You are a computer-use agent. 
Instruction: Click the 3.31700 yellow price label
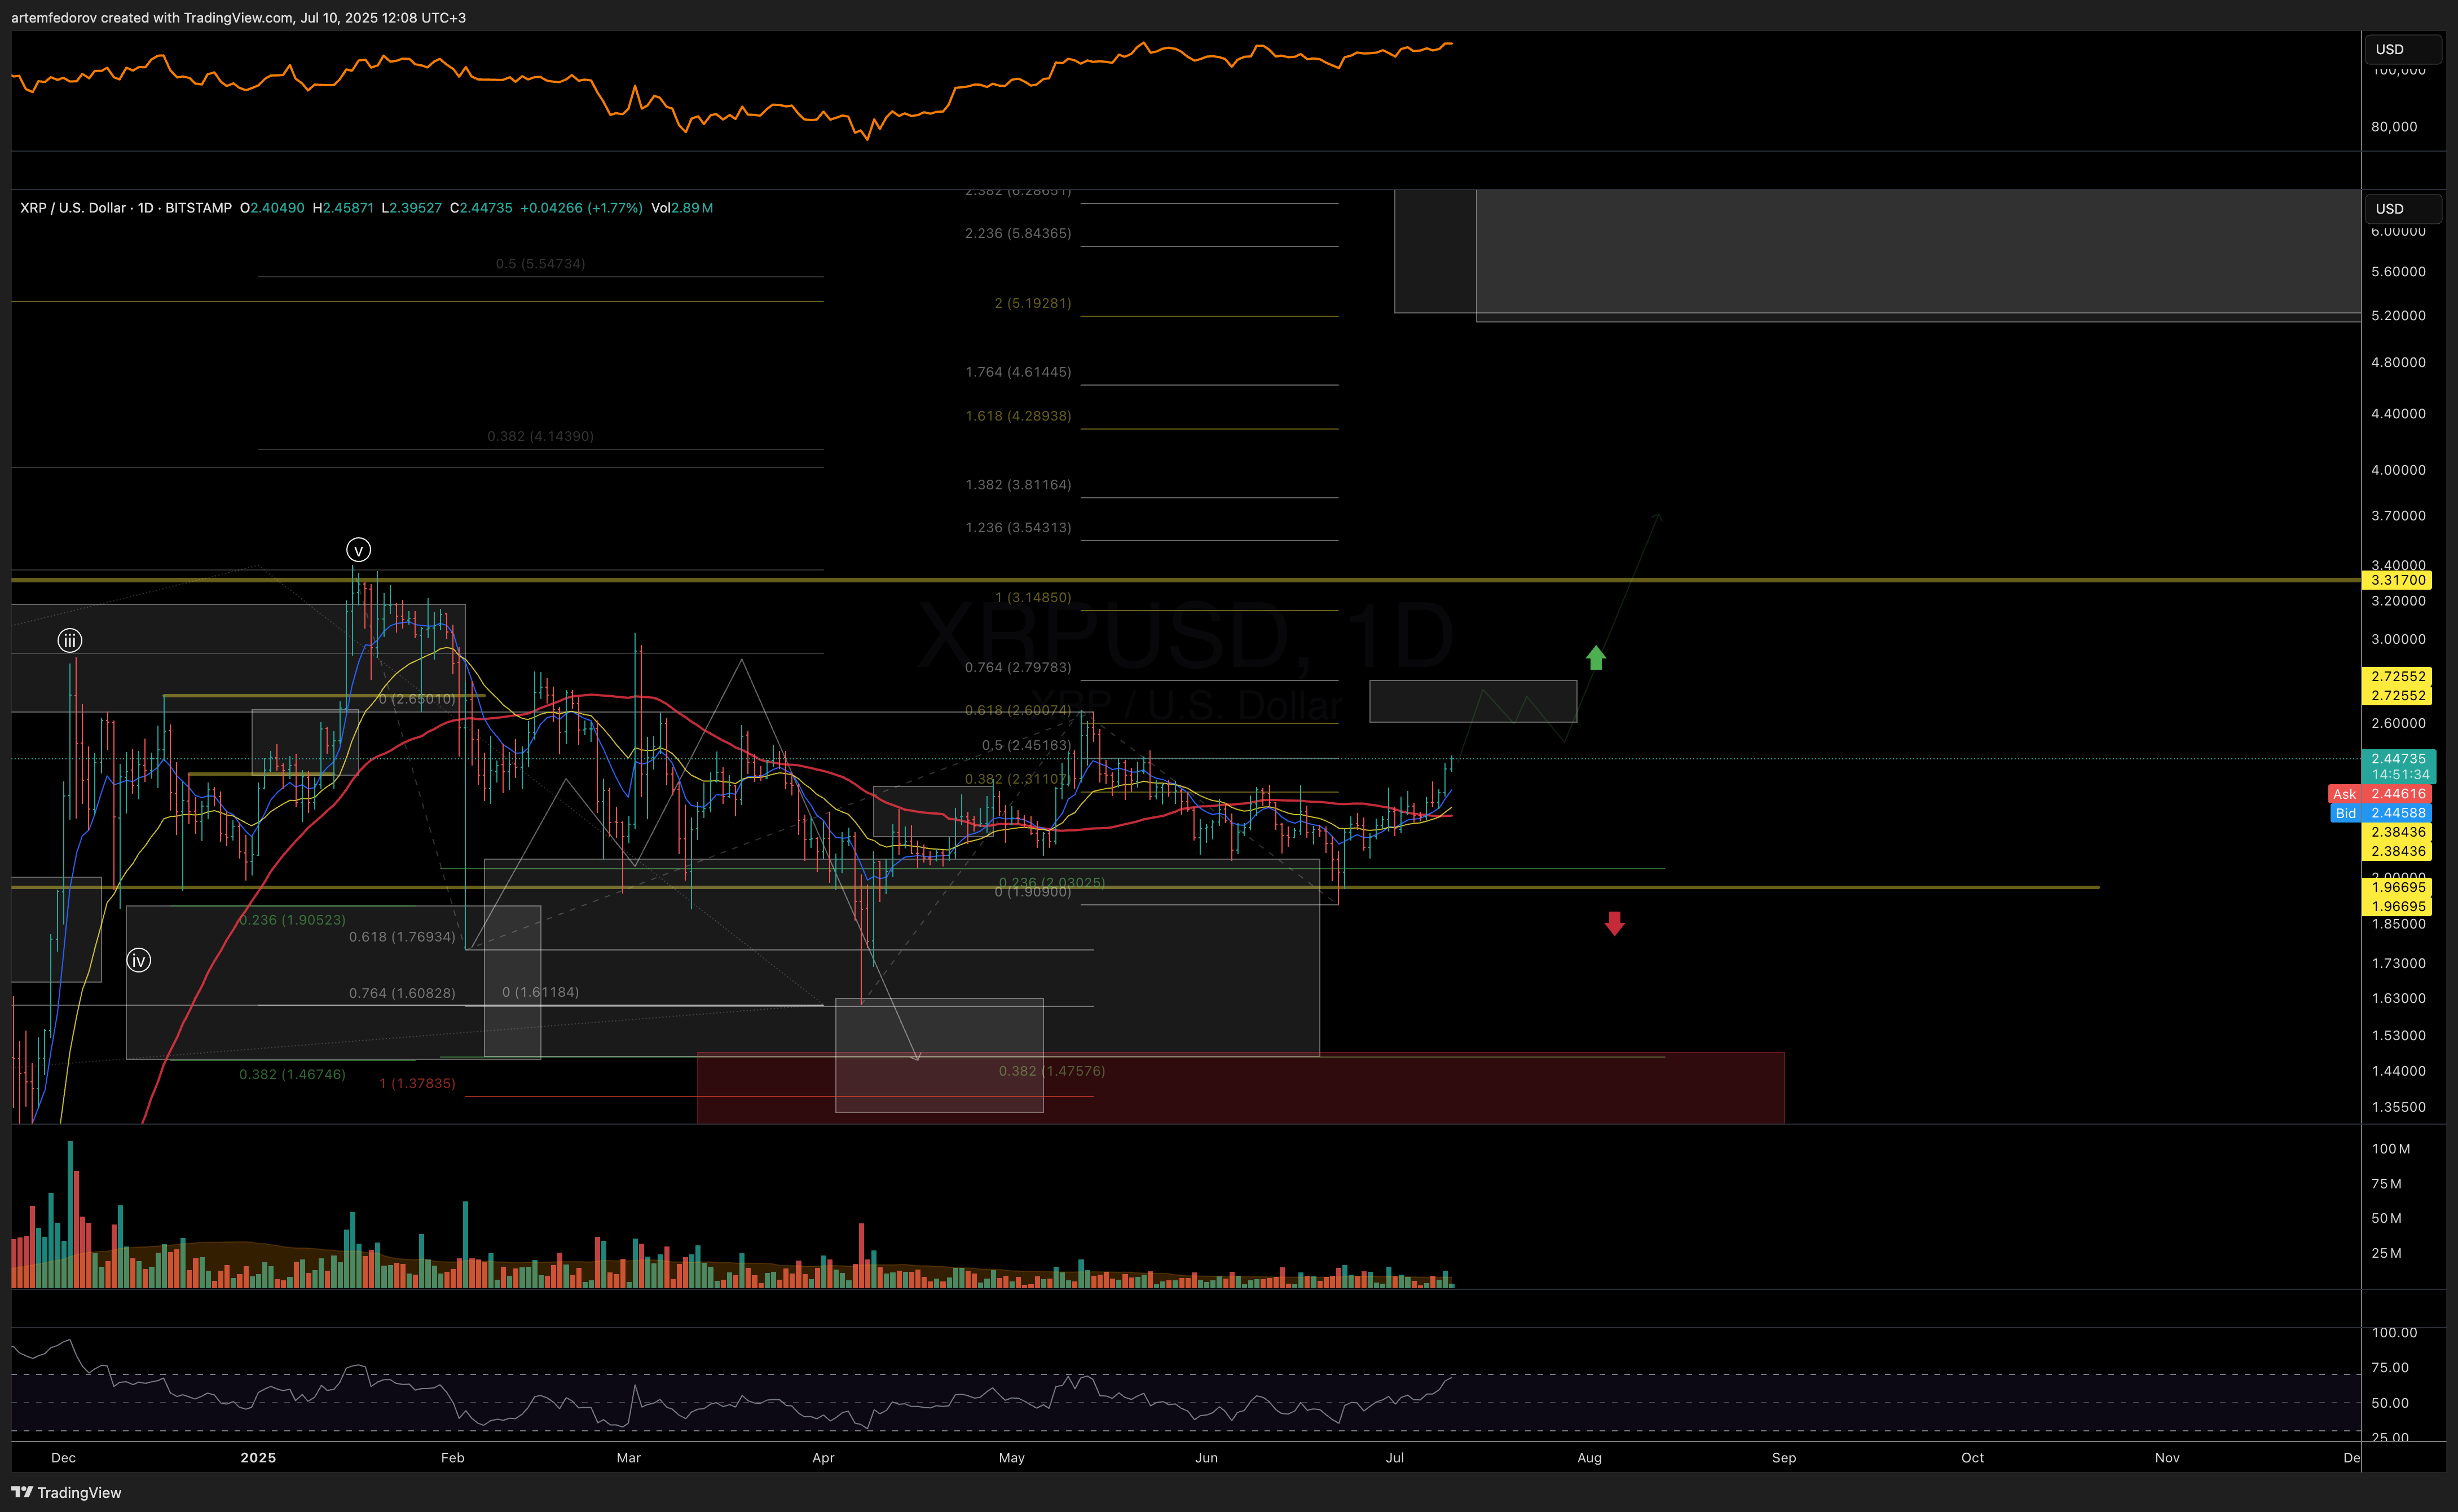pyautogui.click(x=2398, y=580)
